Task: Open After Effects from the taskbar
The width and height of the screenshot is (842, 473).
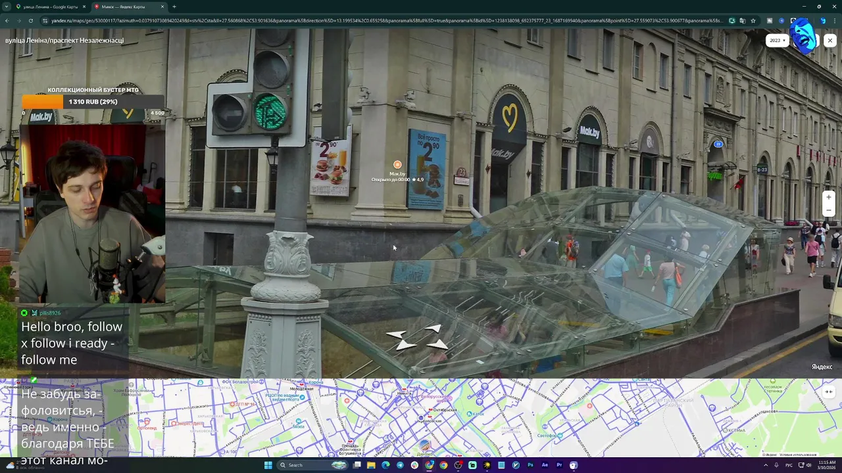Action: click(545, 465)
